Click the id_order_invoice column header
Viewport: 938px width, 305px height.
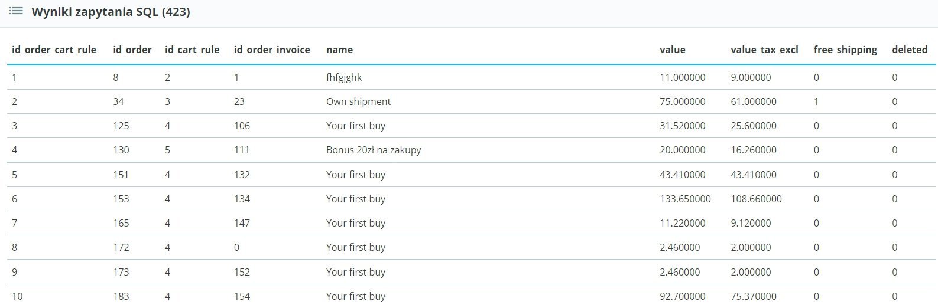point(272,50)
